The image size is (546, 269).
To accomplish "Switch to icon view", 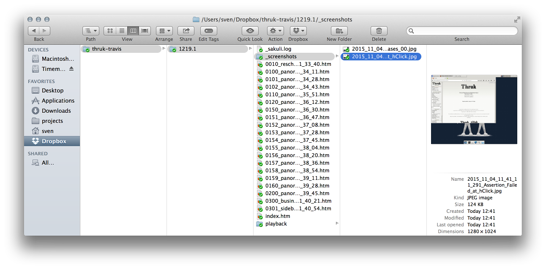I will [109, 30].
